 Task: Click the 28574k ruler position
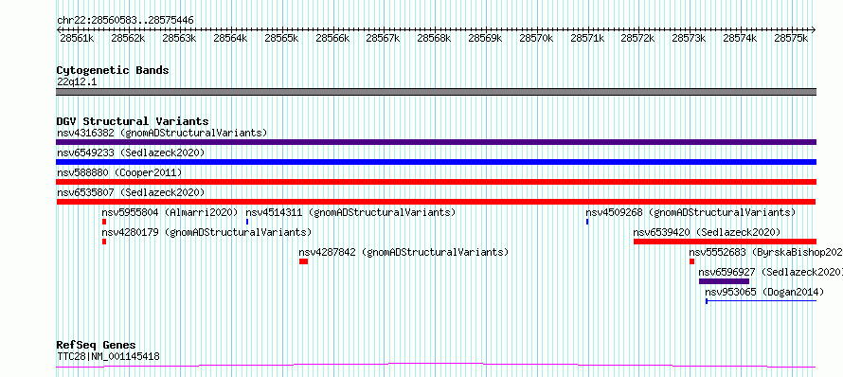(740, 39)
